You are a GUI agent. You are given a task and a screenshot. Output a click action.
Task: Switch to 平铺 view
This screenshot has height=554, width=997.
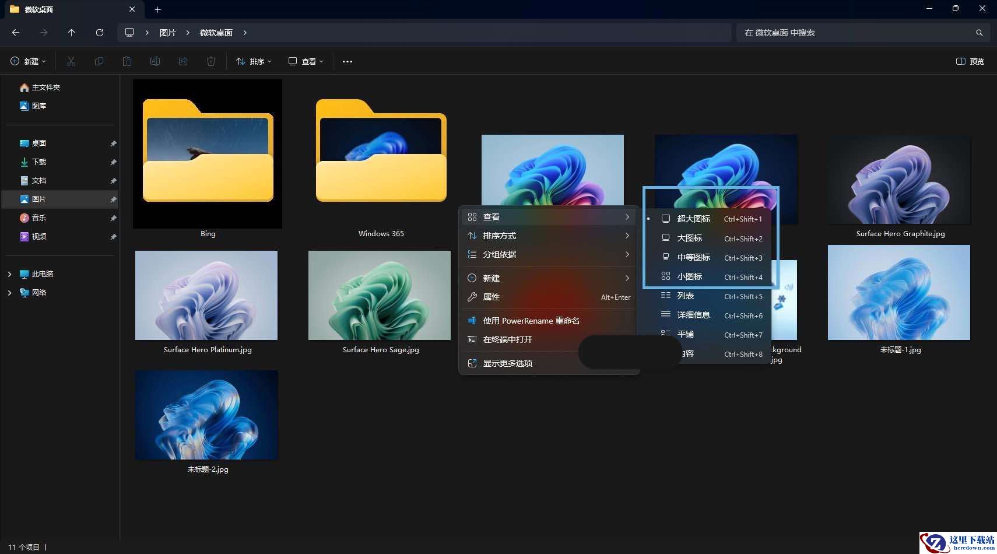tap(711, 334)
